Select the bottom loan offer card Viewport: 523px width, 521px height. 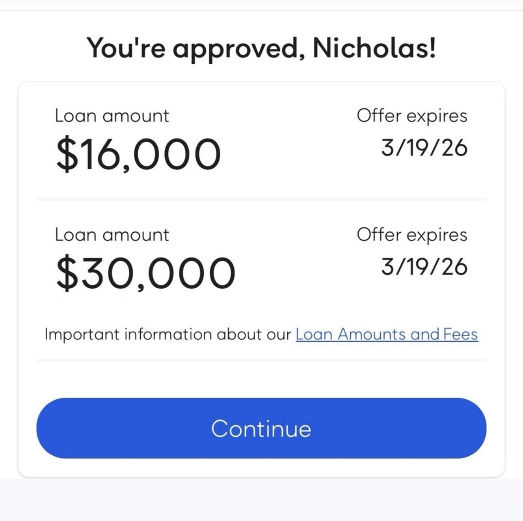click(x=261, y=255)
